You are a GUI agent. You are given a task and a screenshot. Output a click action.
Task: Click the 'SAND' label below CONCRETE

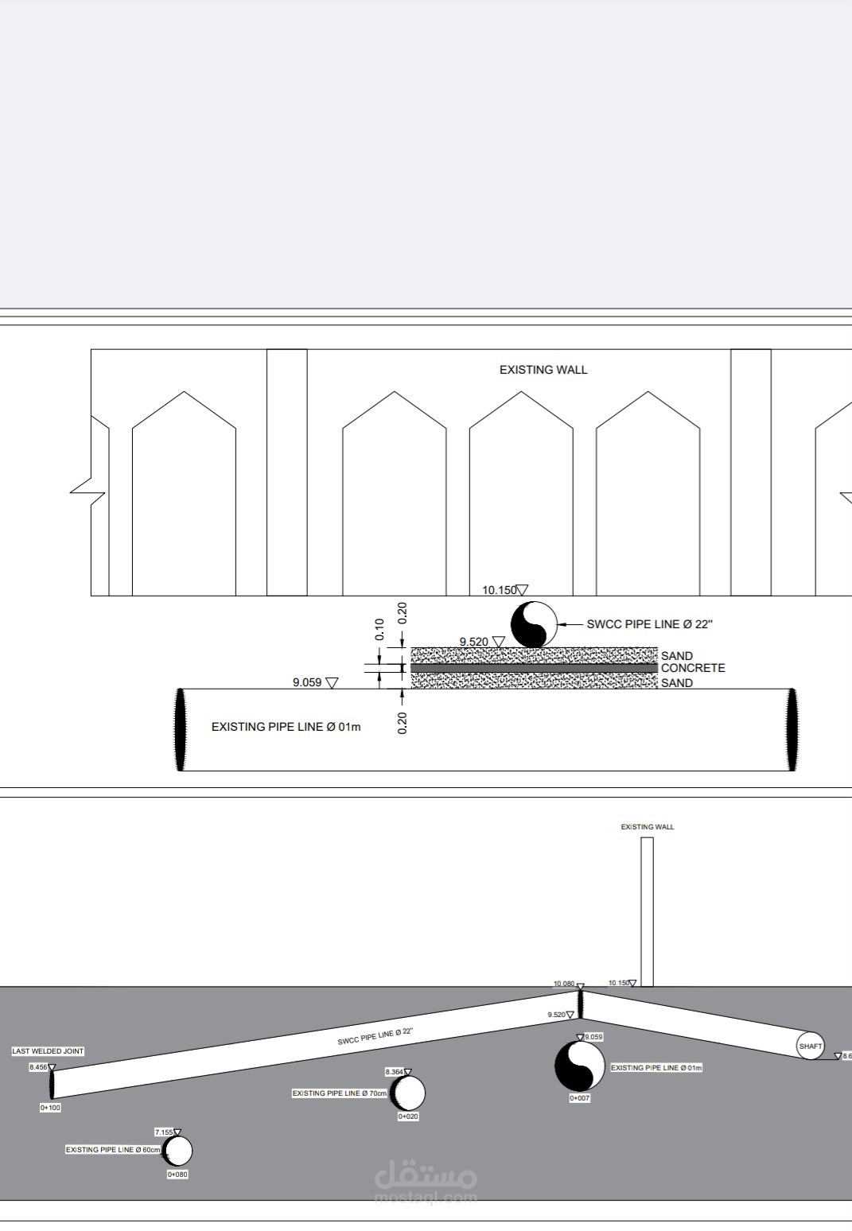click(x=677, y=683)
